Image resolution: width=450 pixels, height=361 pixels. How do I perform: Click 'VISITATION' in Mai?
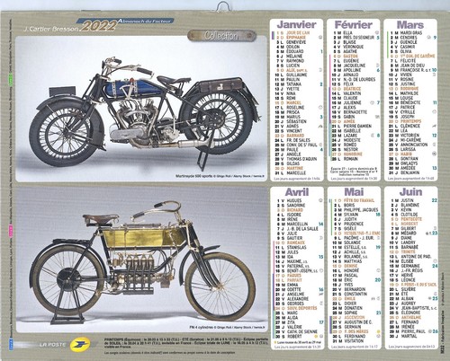[354, 340]
